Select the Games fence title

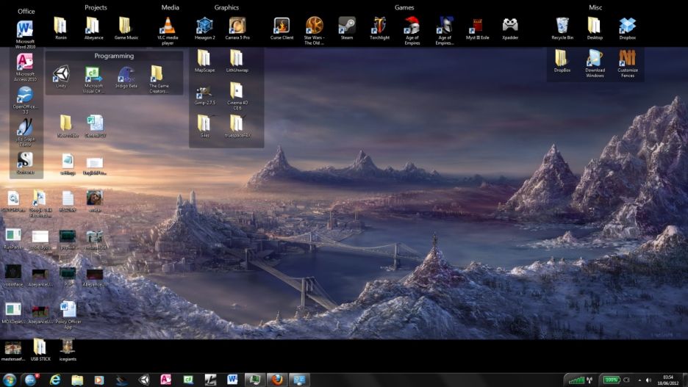point(404,7)
